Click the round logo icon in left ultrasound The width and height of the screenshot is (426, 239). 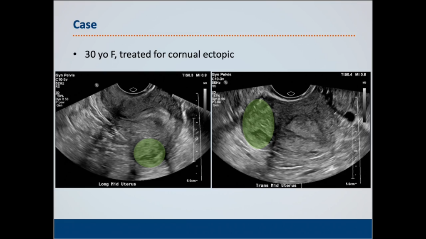(x=97, y=84)
